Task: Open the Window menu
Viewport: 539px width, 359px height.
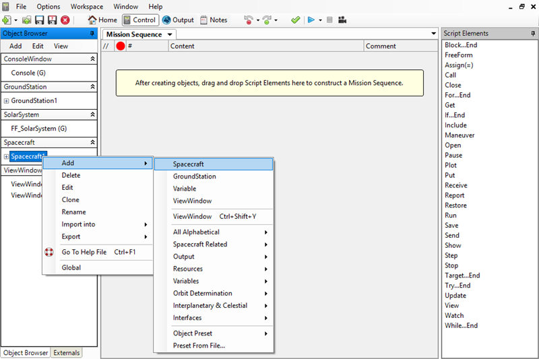Action: click(126, 7)
